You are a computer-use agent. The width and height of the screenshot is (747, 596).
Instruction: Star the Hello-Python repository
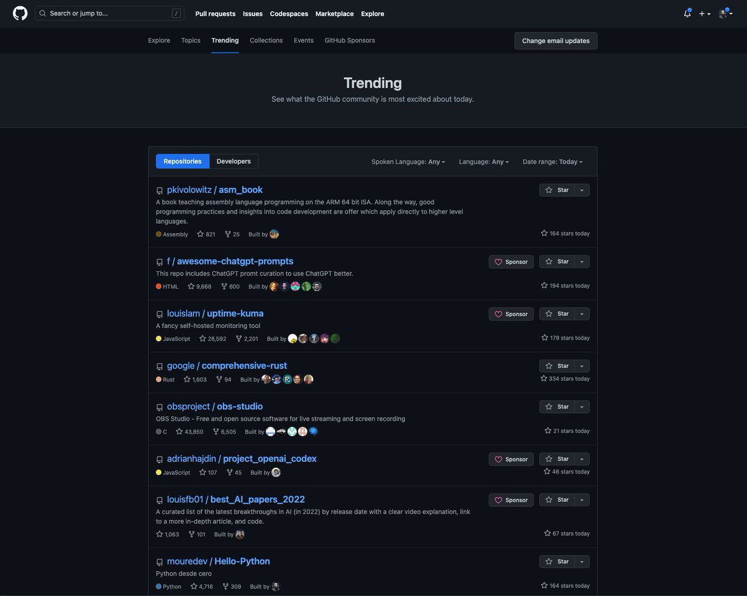pyautogui.click(x=557, y=562)
